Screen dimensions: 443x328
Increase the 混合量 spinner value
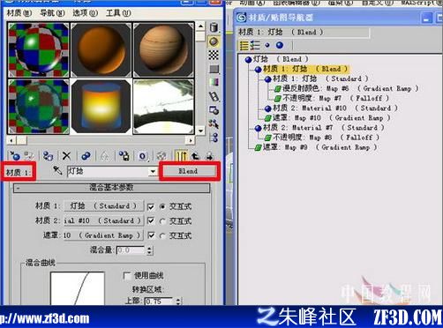tap(149, 249)
